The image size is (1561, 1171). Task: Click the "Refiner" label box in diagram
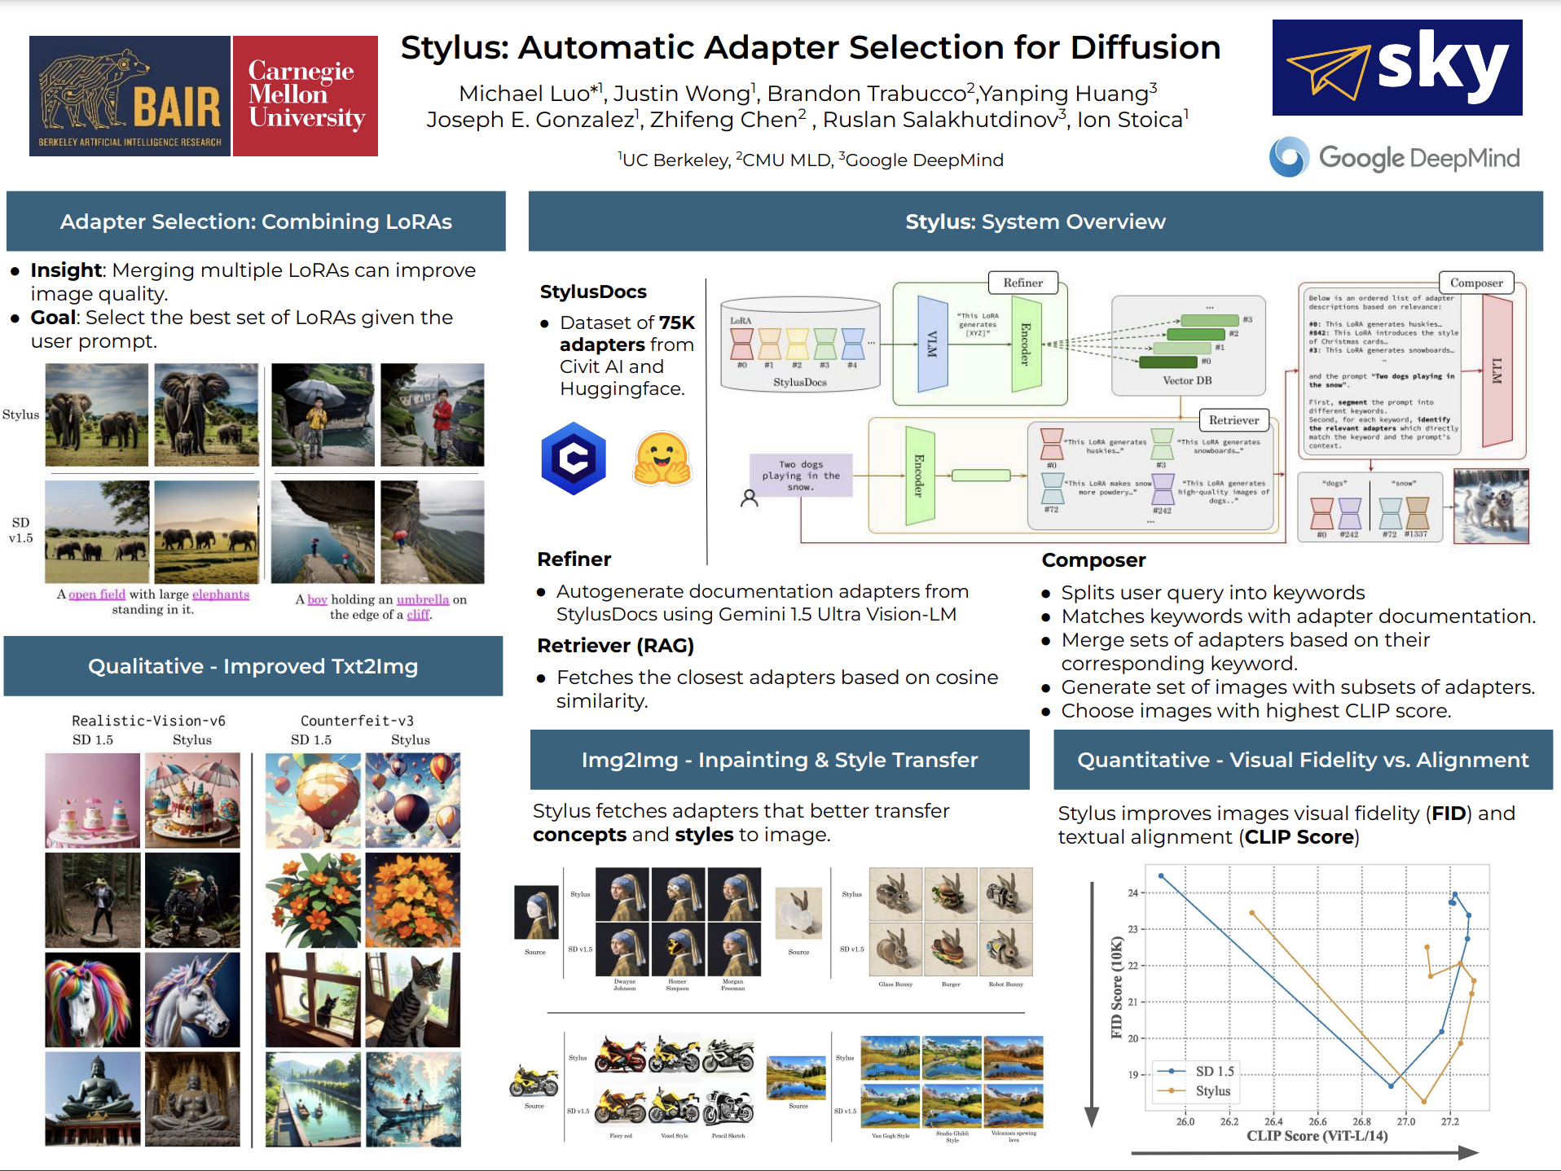1022,283
